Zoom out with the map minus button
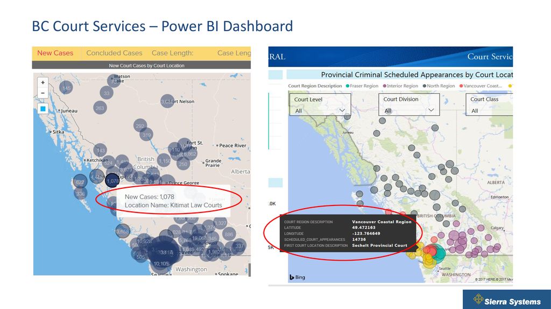Viewport: 551px width, 309px height. click(x=43, y=93)
